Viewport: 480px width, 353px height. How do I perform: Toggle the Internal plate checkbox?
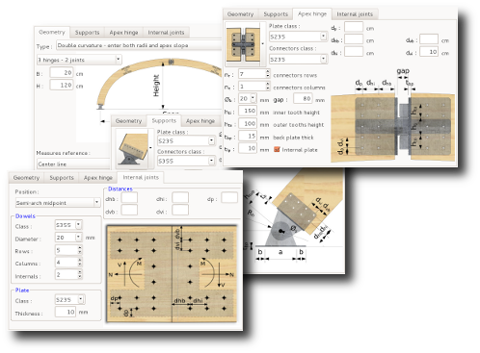(277, 149)
